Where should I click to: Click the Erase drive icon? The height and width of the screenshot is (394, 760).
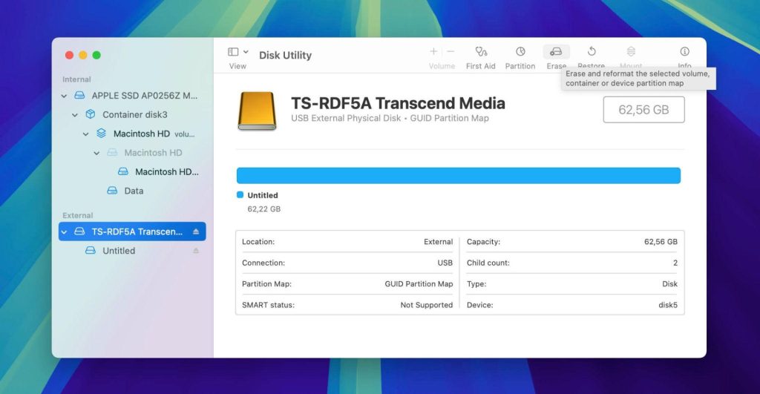556,51
